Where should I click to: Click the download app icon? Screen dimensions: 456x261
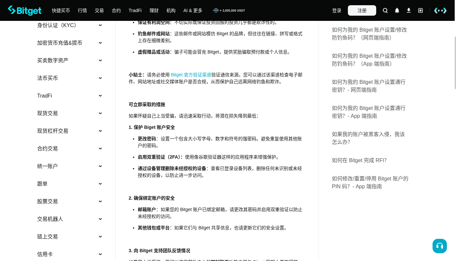tap(409, 10)
